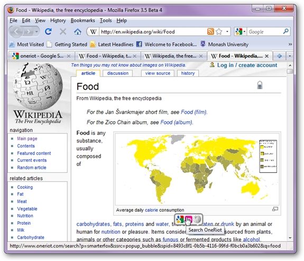Screen dimensions: 304x261
Task: Click Log in / create account link
Action: 247,65
